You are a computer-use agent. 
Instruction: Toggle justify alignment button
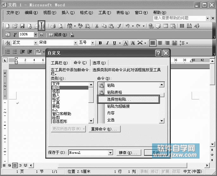[x=153, y=43]
